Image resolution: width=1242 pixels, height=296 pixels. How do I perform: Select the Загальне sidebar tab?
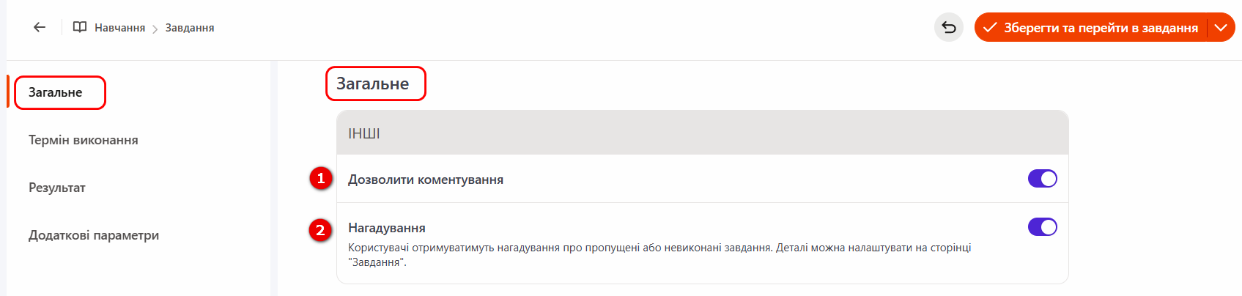point(56,92)
